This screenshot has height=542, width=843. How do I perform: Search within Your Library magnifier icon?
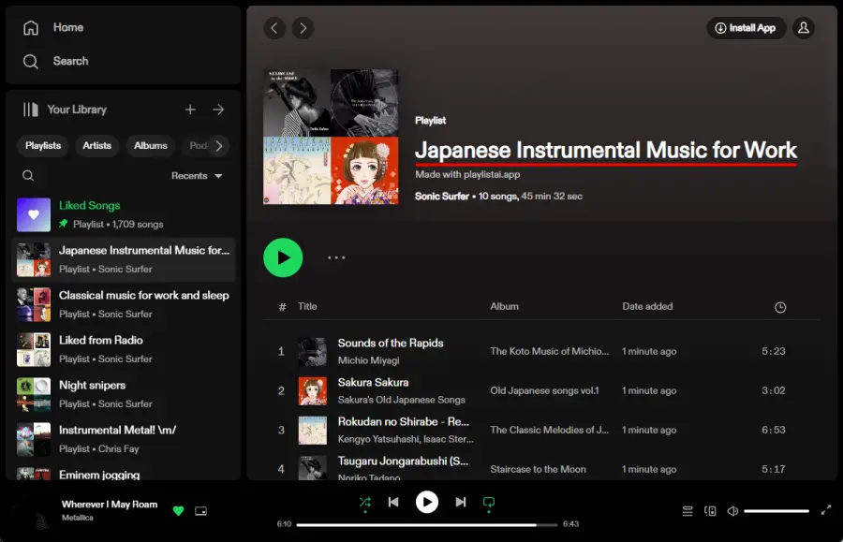(x=28, y=176)
